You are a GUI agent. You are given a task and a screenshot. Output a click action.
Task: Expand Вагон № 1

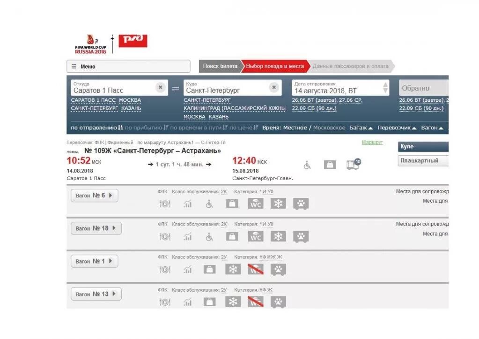(x=95, y=261)
